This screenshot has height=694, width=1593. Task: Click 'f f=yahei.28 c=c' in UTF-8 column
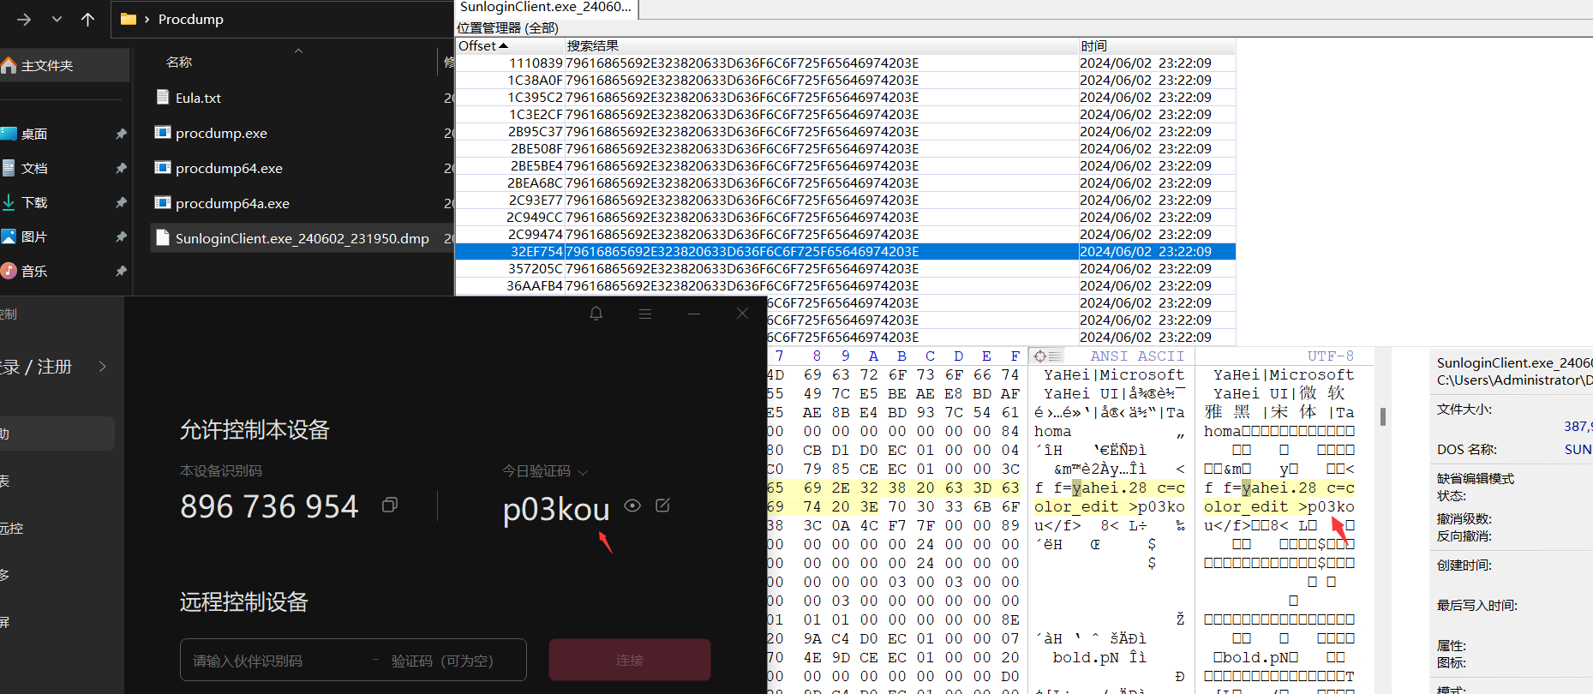pyautogui.click(x=1279, y=488)
